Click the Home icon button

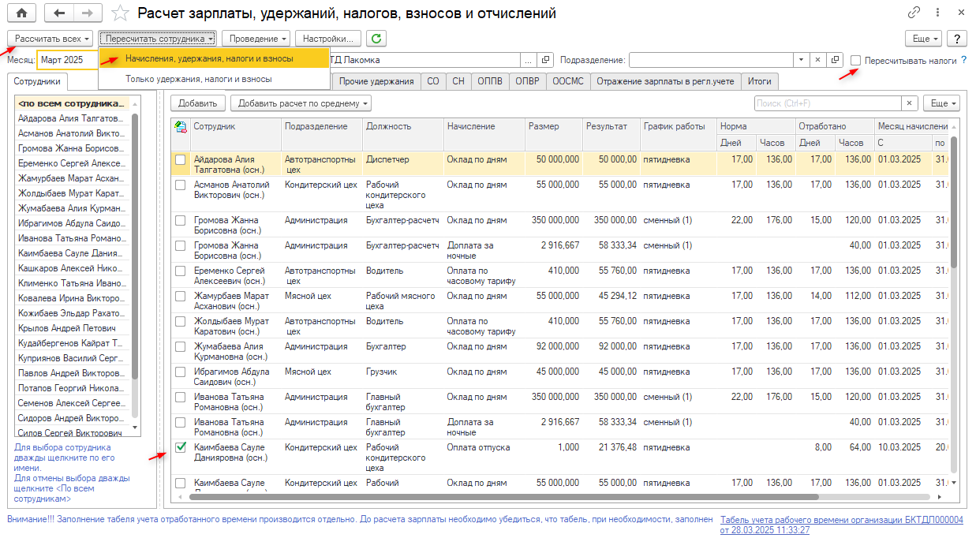[x=21, y=13]
